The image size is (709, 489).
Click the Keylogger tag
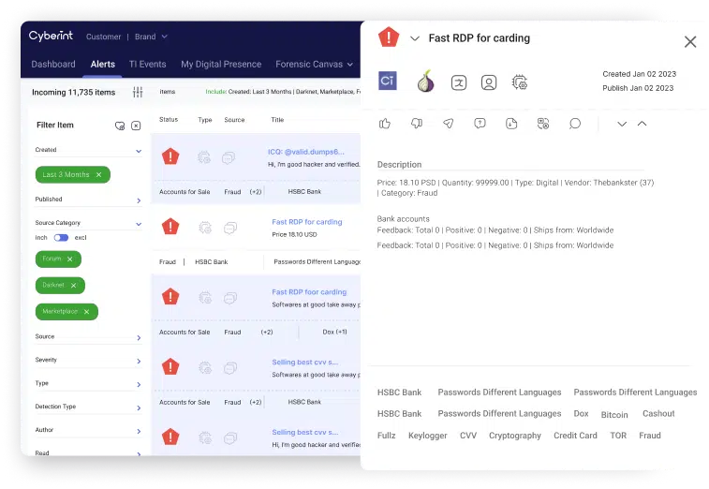tap(428, 436)
